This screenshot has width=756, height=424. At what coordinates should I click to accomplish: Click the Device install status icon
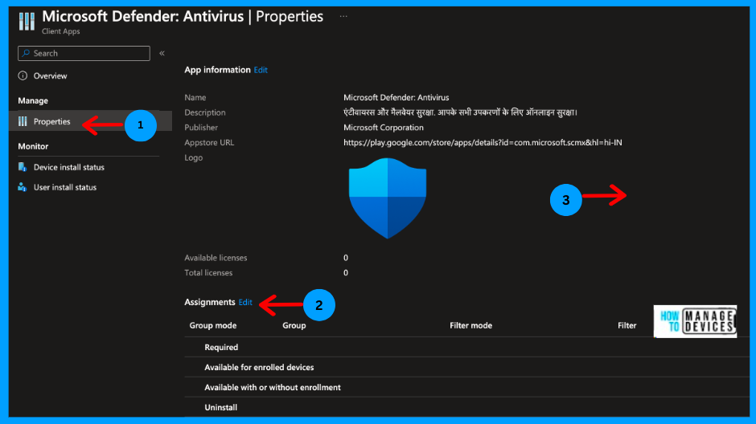pos(23,167)
